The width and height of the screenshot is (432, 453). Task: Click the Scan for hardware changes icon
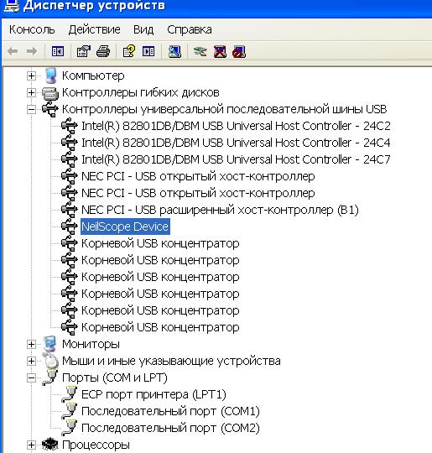[x=174, y=52]
